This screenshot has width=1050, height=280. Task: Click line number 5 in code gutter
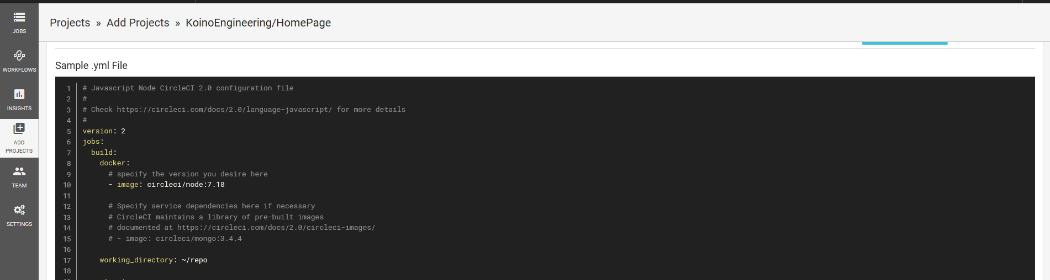69,131
